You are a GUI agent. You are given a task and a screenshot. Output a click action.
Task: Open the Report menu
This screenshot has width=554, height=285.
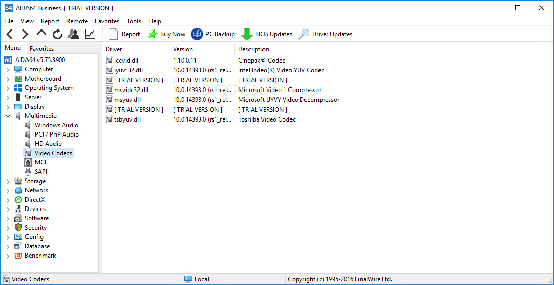(x=50, y=21)
